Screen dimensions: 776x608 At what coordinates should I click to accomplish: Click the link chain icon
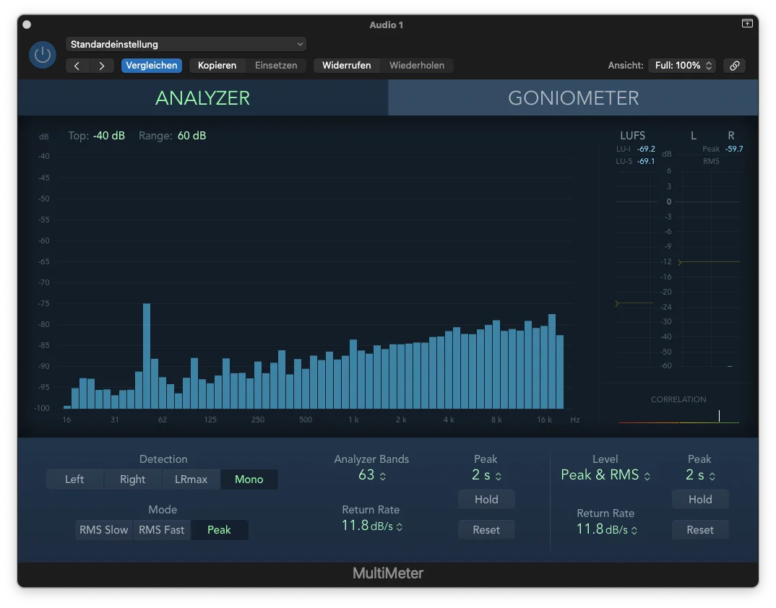[x=734, y=66]
